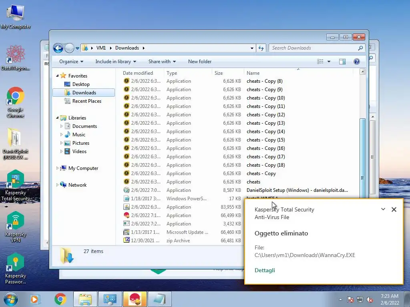Viewport: 410px width, 307px height.
Task: Expand the Documents library node
Action: (61, 126)
